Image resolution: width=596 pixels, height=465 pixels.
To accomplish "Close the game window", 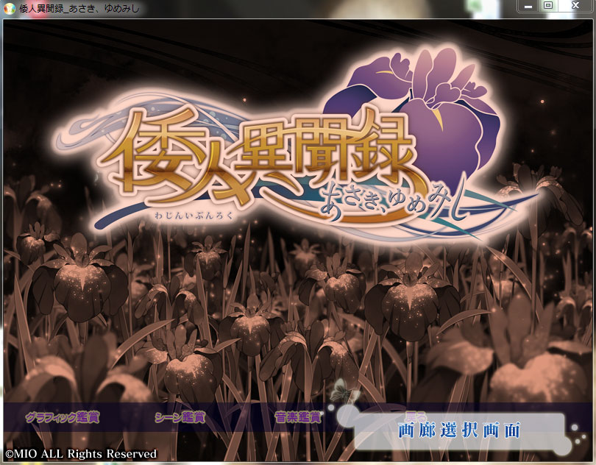I will point(575,6).
